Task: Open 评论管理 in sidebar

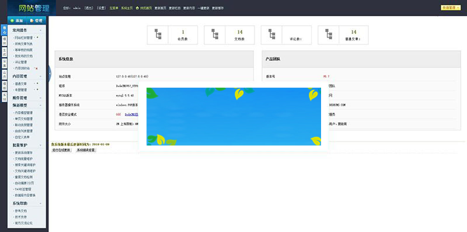Action: pos(21,62)
